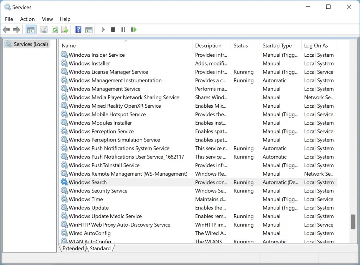Screen dimensions: 360x265
Task: Click gear icon beside Windows Perception Service
Action: coord(64,131)
